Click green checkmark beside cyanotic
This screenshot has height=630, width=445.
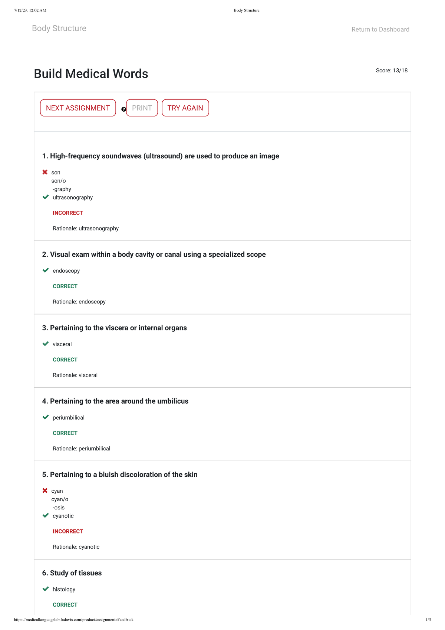coord(46,516)
